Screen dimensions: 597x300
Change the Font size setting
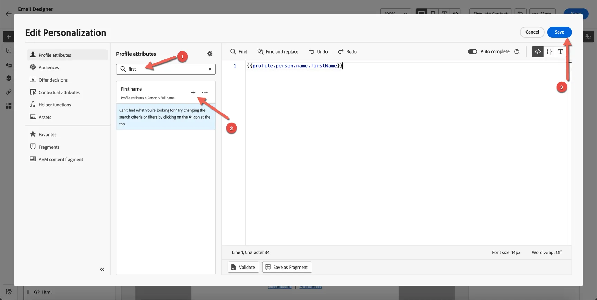point(506,253)
